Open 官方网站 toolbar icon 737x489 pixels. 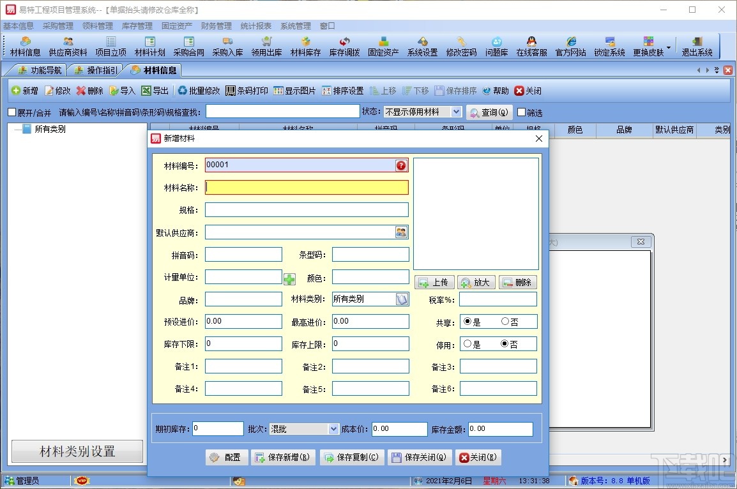click(x=570, y=47)
